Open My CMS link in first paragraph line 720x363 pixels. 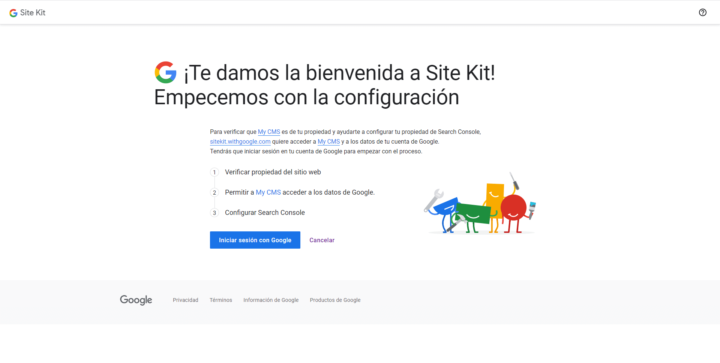click(x=269, y=132)
